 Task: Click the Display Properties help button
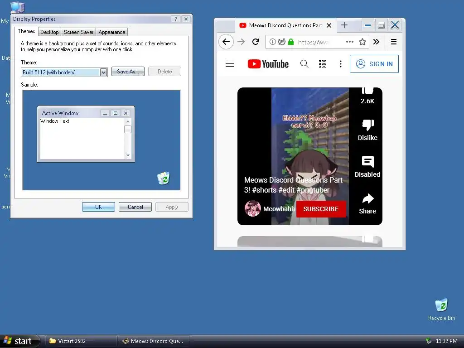point(176,19)
